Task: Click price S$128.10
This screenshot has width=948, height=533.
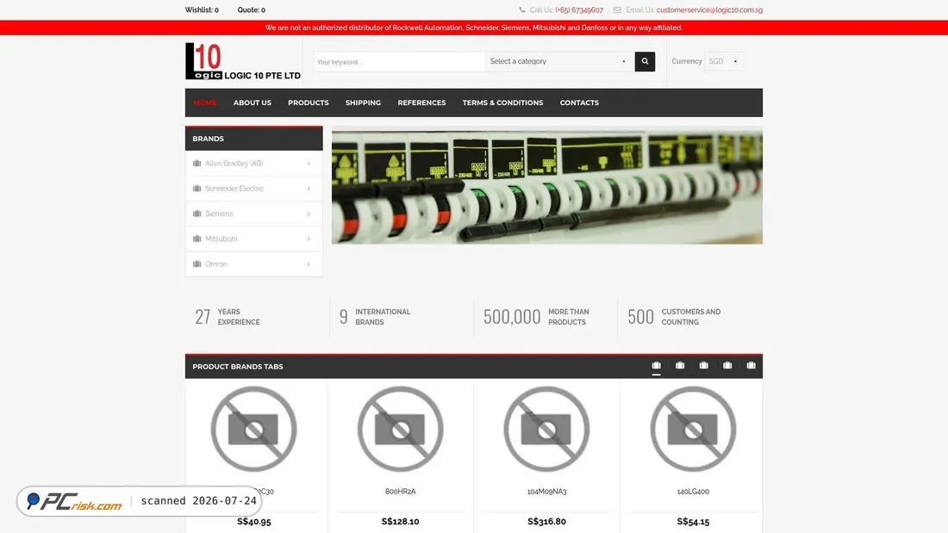Action: pos(400,522)
